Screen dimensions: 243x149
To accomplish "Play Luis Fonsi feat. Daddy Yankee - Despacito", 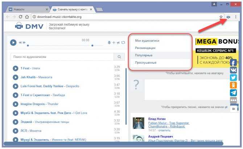I will tap(16, 86).
